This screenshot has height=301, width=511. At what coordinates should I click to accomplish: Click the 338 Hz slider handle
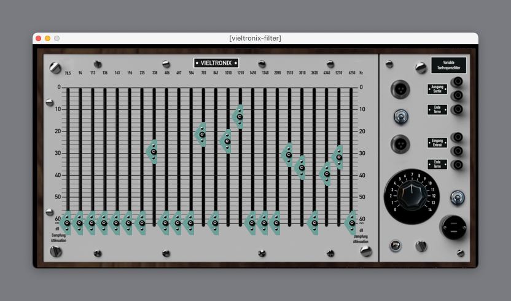click(154, 152)
